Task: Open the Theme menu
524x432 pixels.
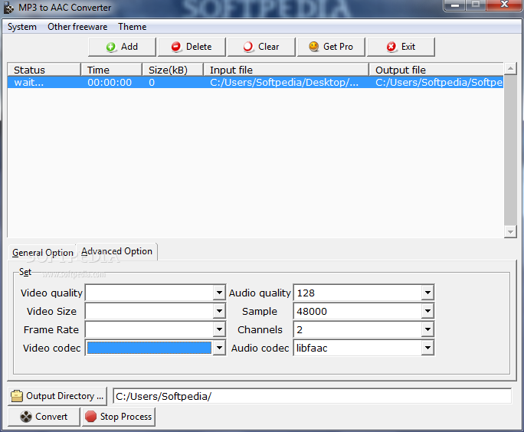Action: click(133, 27)
